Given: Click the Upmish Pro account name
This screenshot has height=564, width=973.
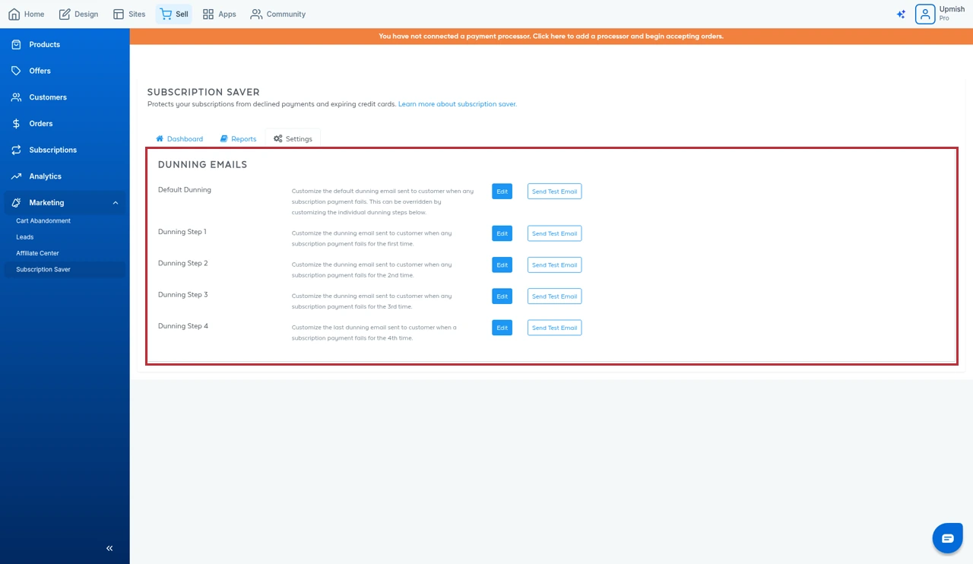Looking at the screenshot, I should (952, 14).
